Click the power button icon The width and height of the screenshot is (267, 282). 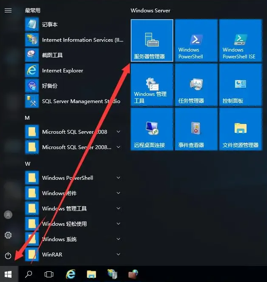coord(8,256)
